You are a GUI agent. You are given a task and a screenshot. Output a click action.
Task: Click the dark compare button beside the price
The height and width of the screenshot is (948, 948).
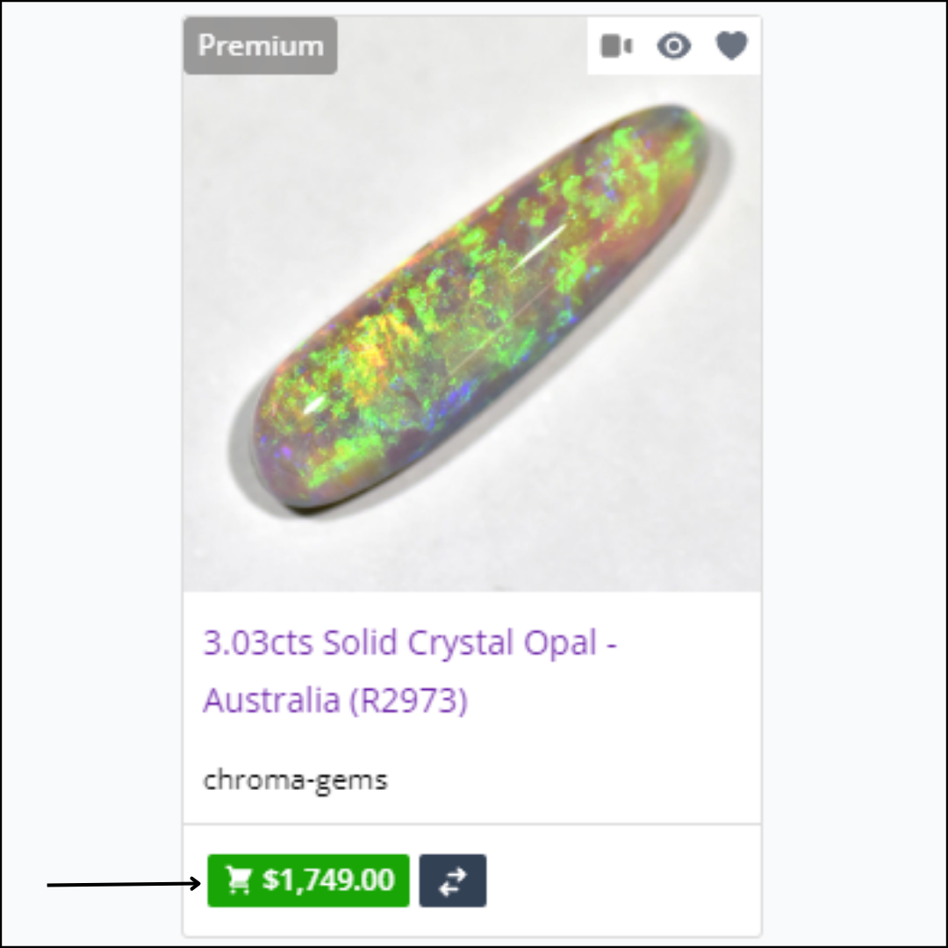(453, 880)
